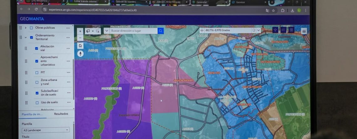Open the map legend list widget
This screenshot has width=357, height=139.
coord(283,30)
